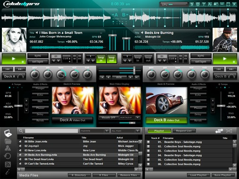Image resolution: width=239 pixels, height=179 pixels.
Task: Open the history clock-arrow sidebar icon
Action: 8,156
